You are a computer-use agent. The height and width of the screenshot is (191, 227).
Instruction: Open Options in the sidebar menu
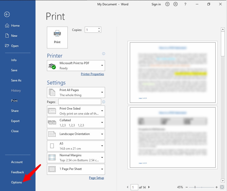point(16,182)
